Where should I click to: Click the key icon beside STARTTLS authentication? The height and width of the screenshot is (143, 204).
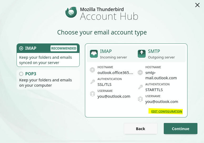(x=140, y=87)
